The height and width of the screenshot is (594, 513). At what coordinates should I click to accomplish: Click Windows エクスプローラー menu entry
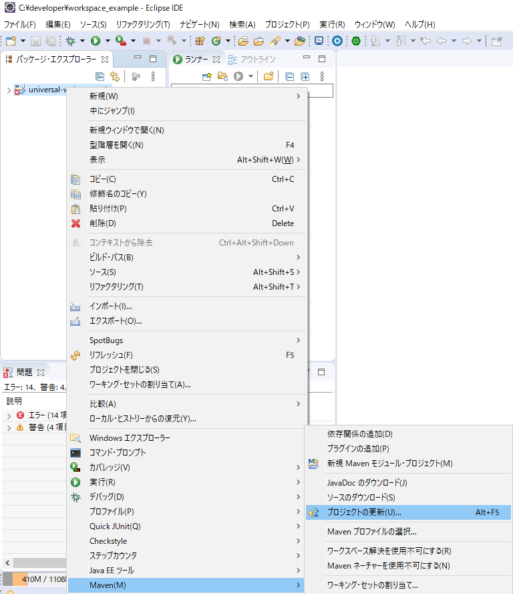(187, 438)
